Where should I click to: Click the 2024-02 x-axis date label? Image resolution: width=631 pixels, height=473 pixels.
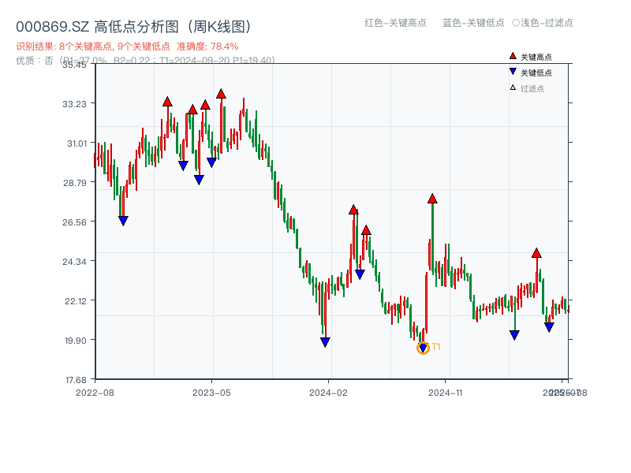tap(328, 393)
